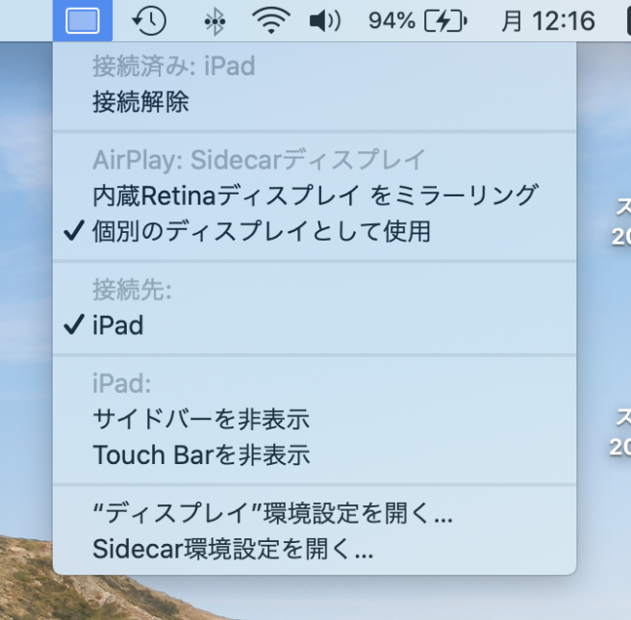Open “ディスプレイ”環境設定を開く… item
Viewport: 631px width, 620px height.
coord(315,513)
